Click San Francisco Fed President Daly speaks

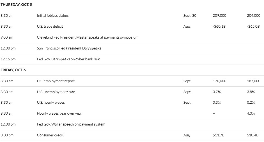pyautogui.click(x=69, y=48)
